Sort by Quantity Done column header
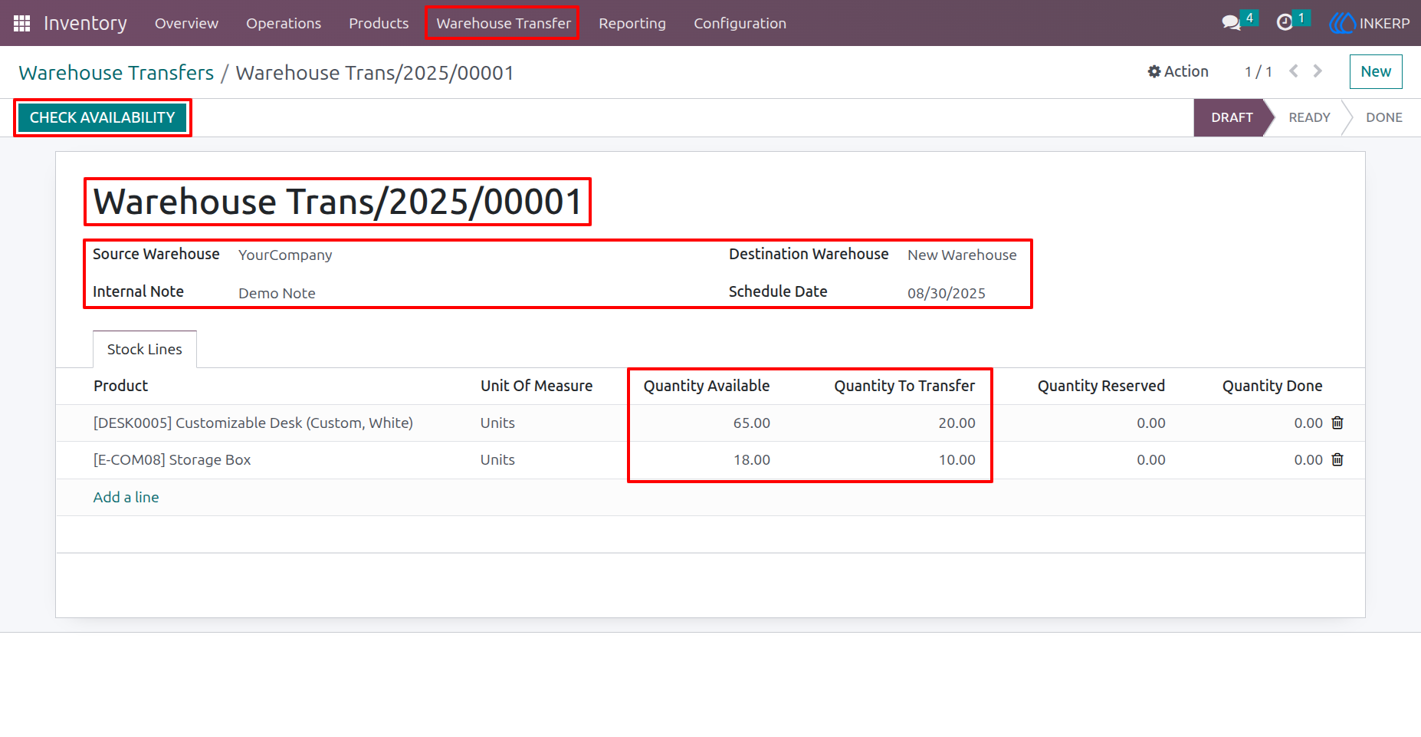Viewport: 1421px width, 737px height. click(1272, 386)
